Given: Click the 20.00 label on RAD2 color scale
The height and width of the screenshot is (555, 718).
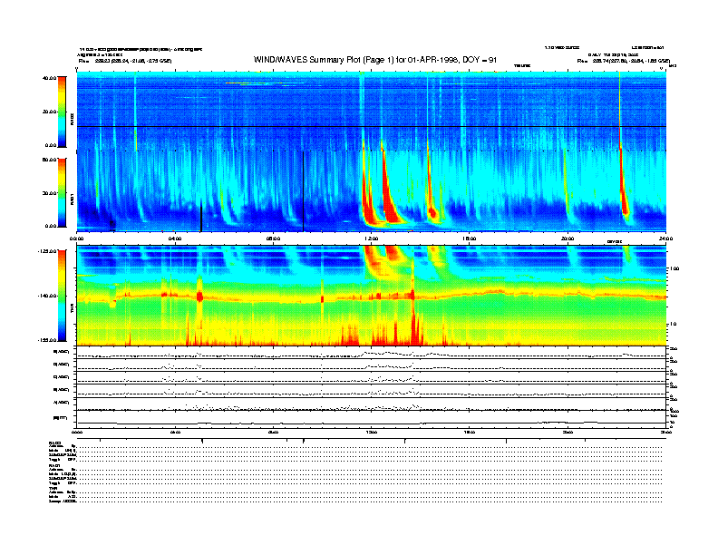Looking at the screenshot, I should (x=49, y=112).
